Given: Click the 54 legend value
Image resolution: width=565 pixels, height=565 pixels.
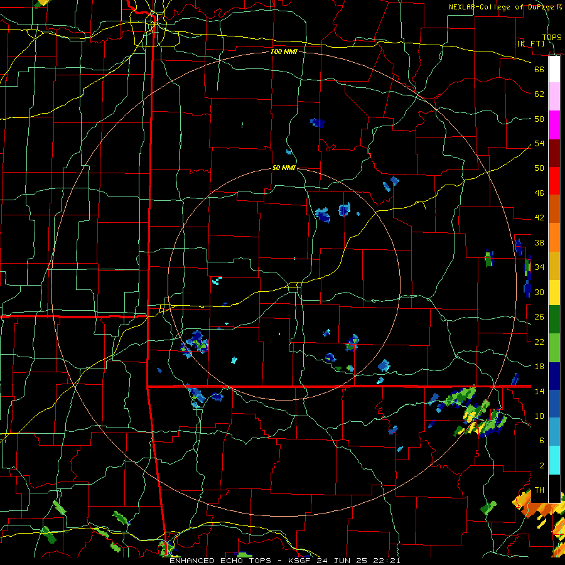Looking at the screenshot, I should pos(539,143).
